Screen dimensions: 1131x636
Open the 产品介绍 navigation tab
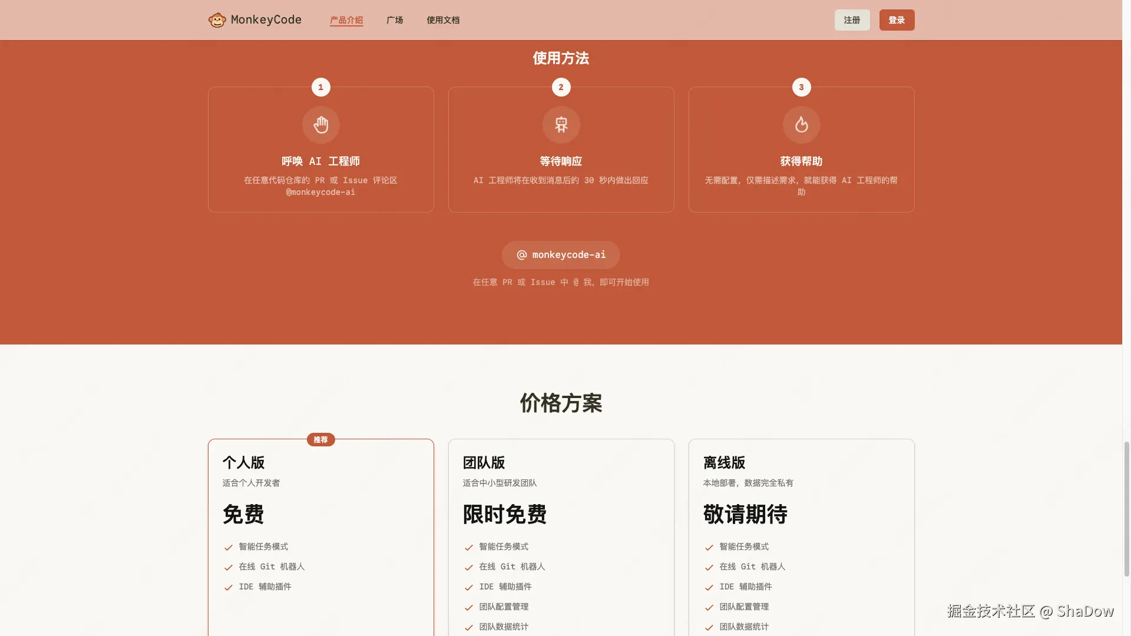pyautogui.click(x=346, y=20)
